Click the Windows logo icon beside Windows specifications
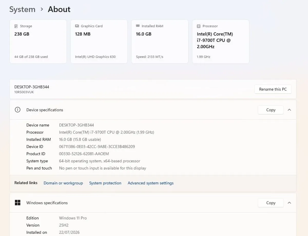The width and height of the screenshot is (308, 236). (x=17, y=203)
